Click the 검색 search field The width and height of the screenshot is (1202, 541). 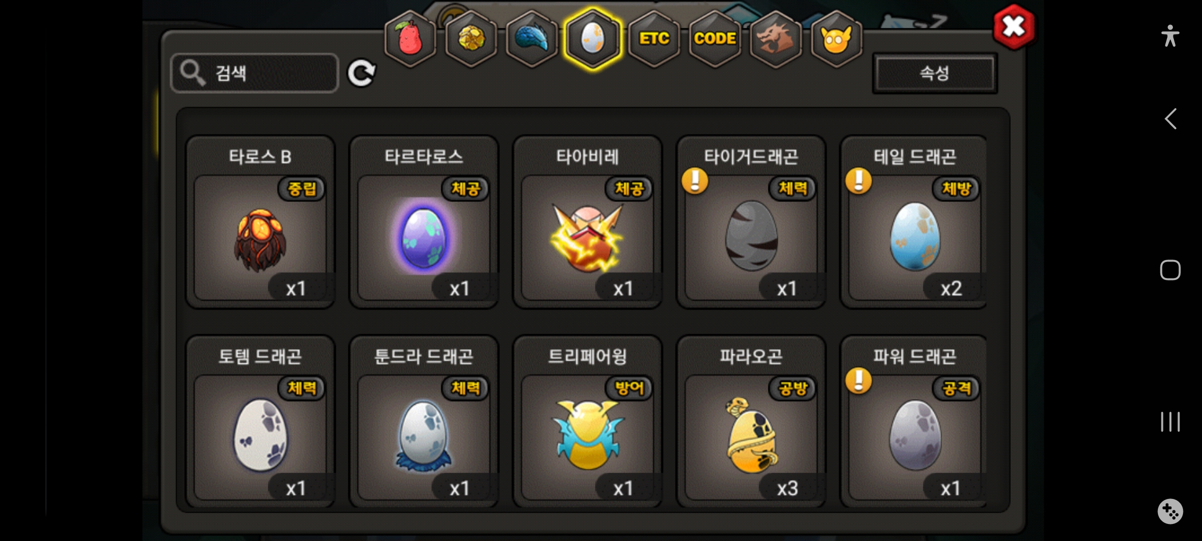click(x=255, y=73)
